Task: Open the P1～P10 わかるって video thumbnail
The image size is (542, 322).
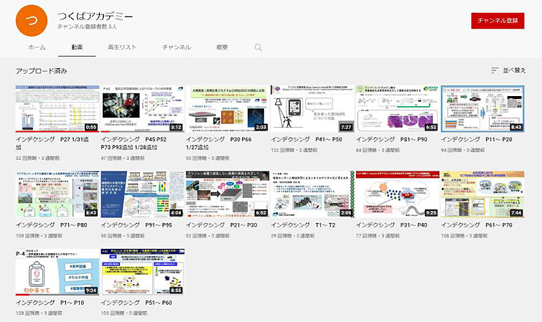Action: coord(57,273)
